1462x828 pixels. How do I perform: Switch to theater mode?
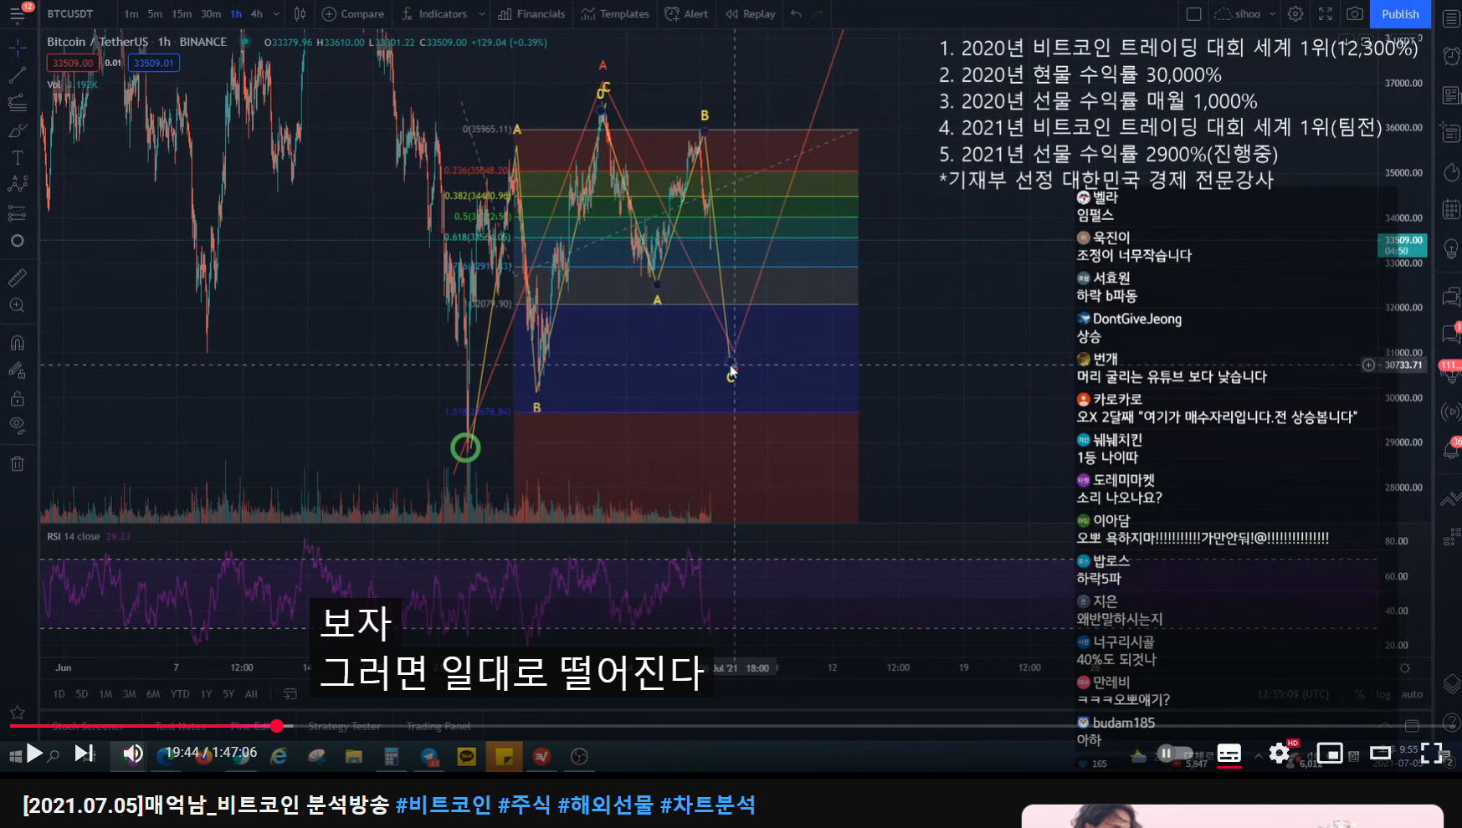(1380, 754)
